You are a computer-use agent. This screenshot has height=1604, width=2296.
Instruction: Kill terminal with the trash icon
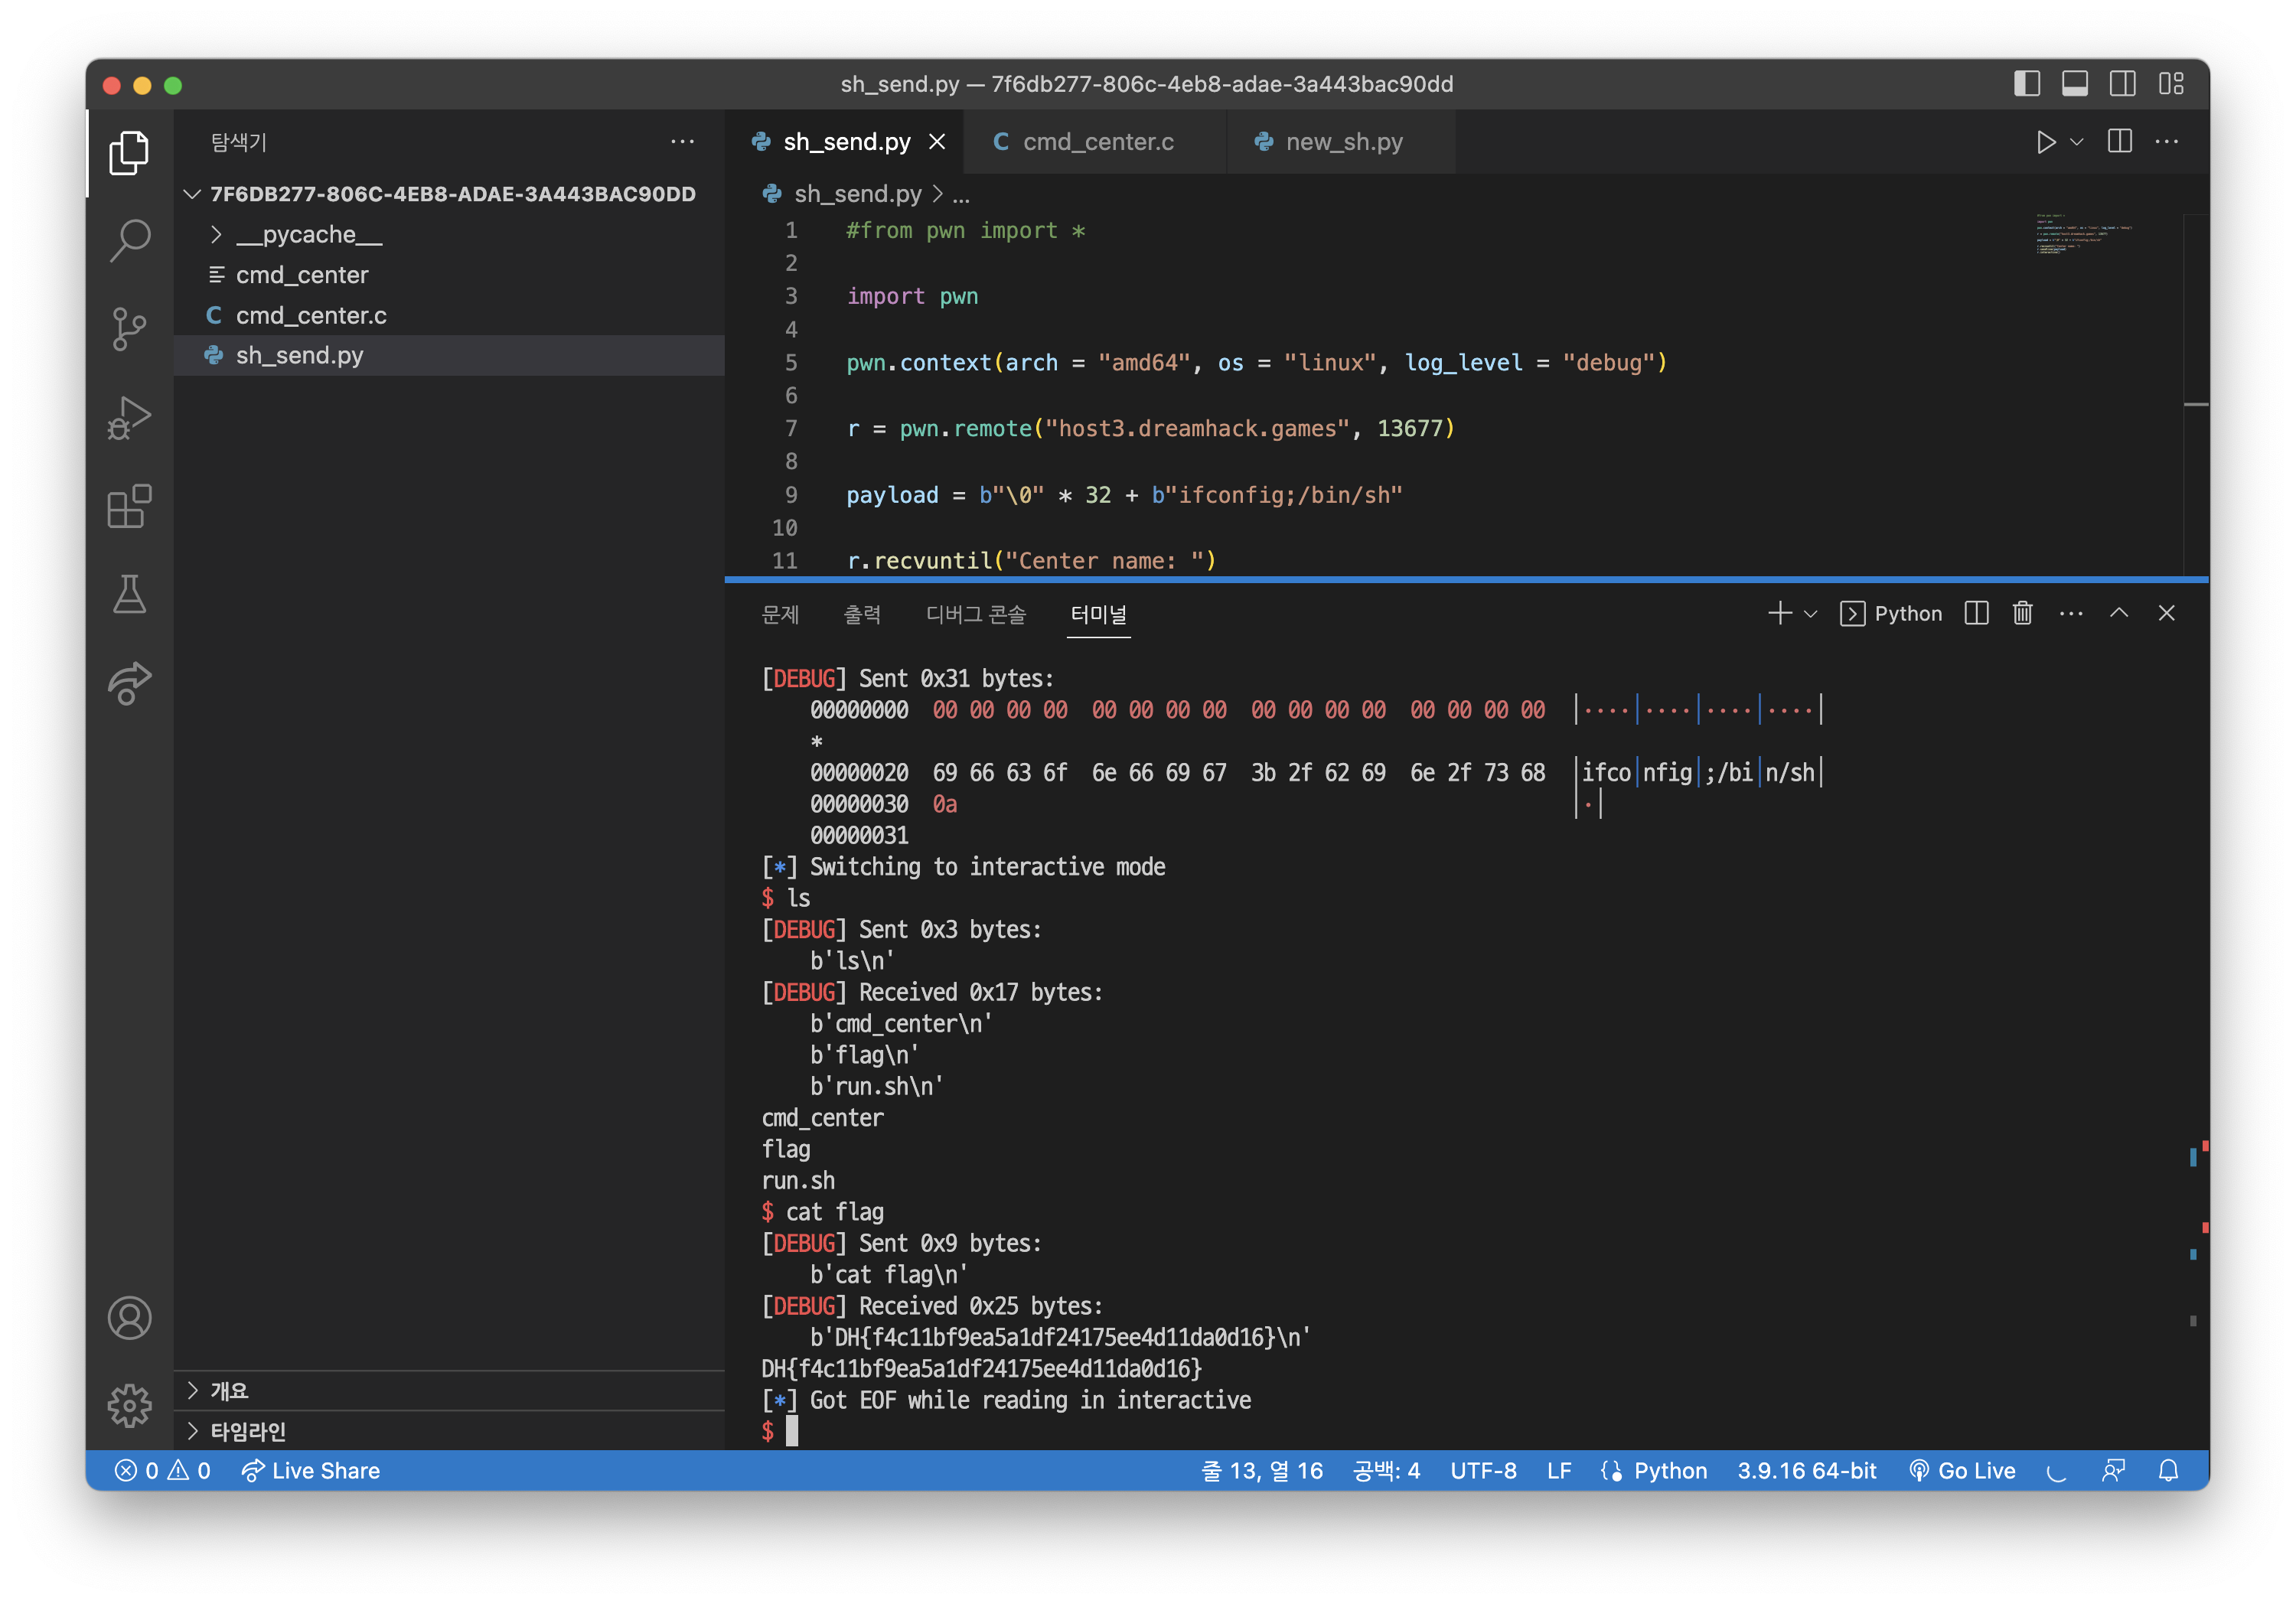2022,613
